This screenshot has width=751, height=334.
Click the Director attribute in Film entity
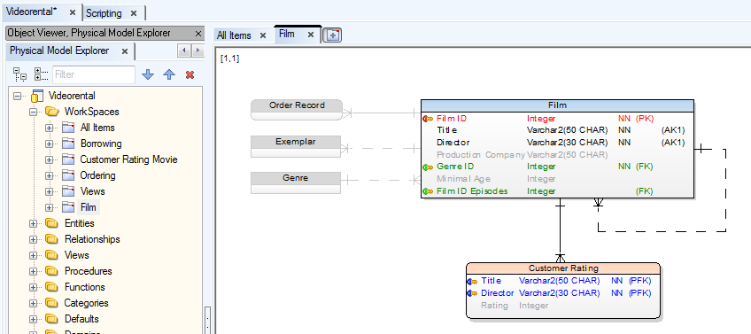pyautogui.click(x=558, y=143)
